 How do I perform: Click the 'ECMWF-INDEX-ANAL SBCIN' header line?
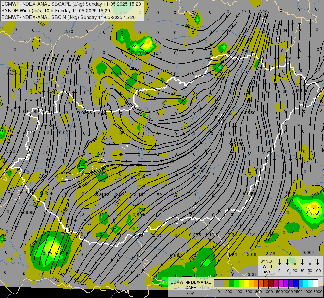69,17
